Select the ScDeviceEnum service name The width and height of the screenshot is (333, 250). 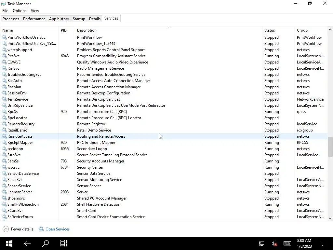[20, 216]
